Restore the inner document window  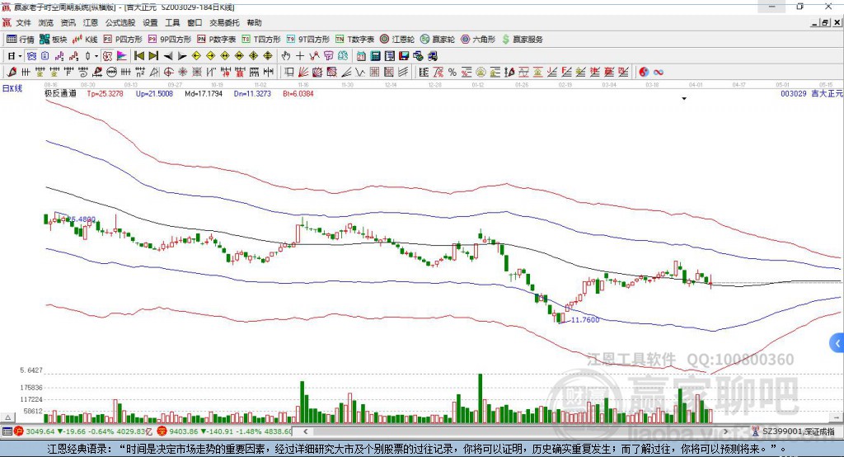pyautogui.click(x=825, y=22)
